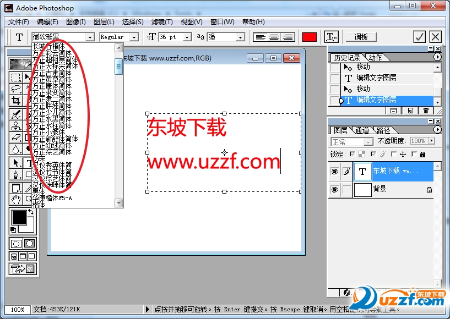
Task: Switch to Quick Mask mode
Action: pos(29,244)
